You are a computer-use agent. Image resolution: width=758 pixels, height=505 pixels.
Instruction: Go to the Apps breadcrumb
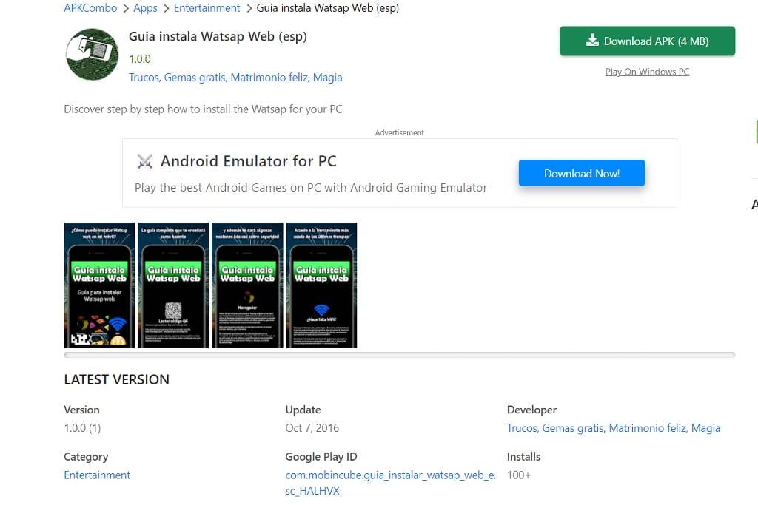pos(145,8)
